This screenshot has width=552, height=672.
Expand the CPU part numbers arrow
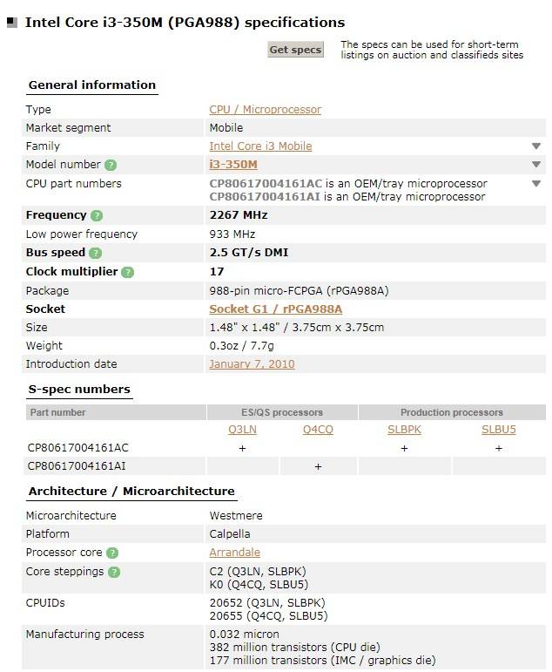536,184
